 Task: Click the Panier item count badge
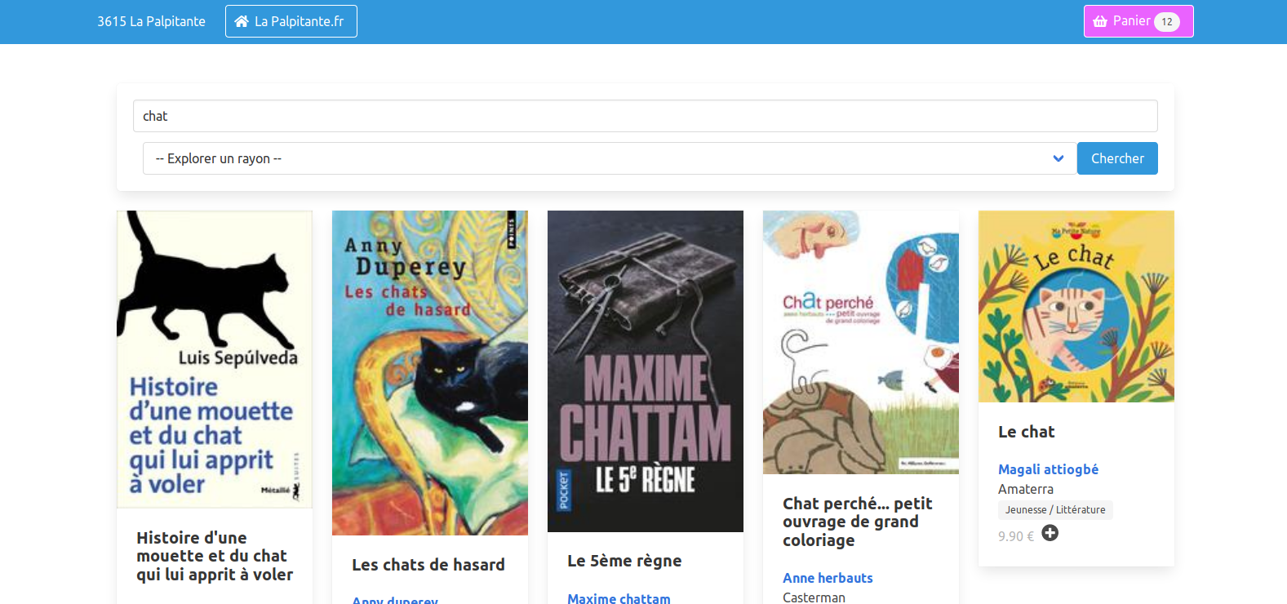pos(1167,22)
